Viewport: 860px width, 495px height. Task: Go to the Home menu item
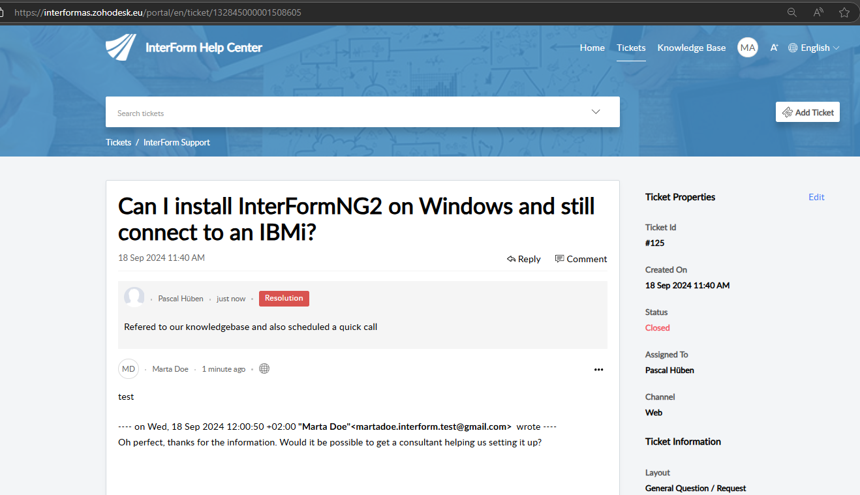(x=592, y=48)
